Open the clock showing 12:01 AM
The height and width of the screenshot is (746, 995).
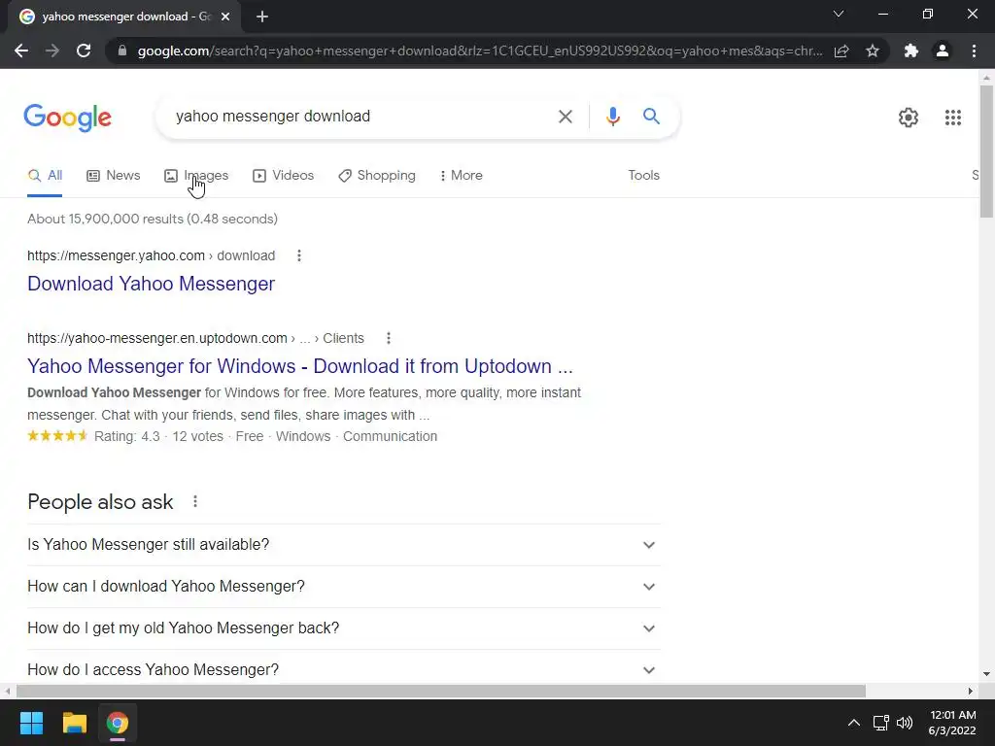tap(952, 723)
